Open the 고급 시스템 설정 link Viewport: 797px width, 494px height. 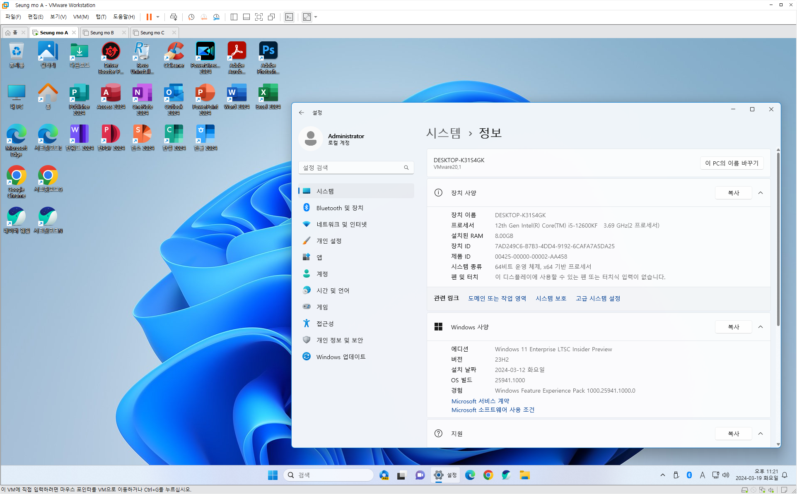[598, 298]
